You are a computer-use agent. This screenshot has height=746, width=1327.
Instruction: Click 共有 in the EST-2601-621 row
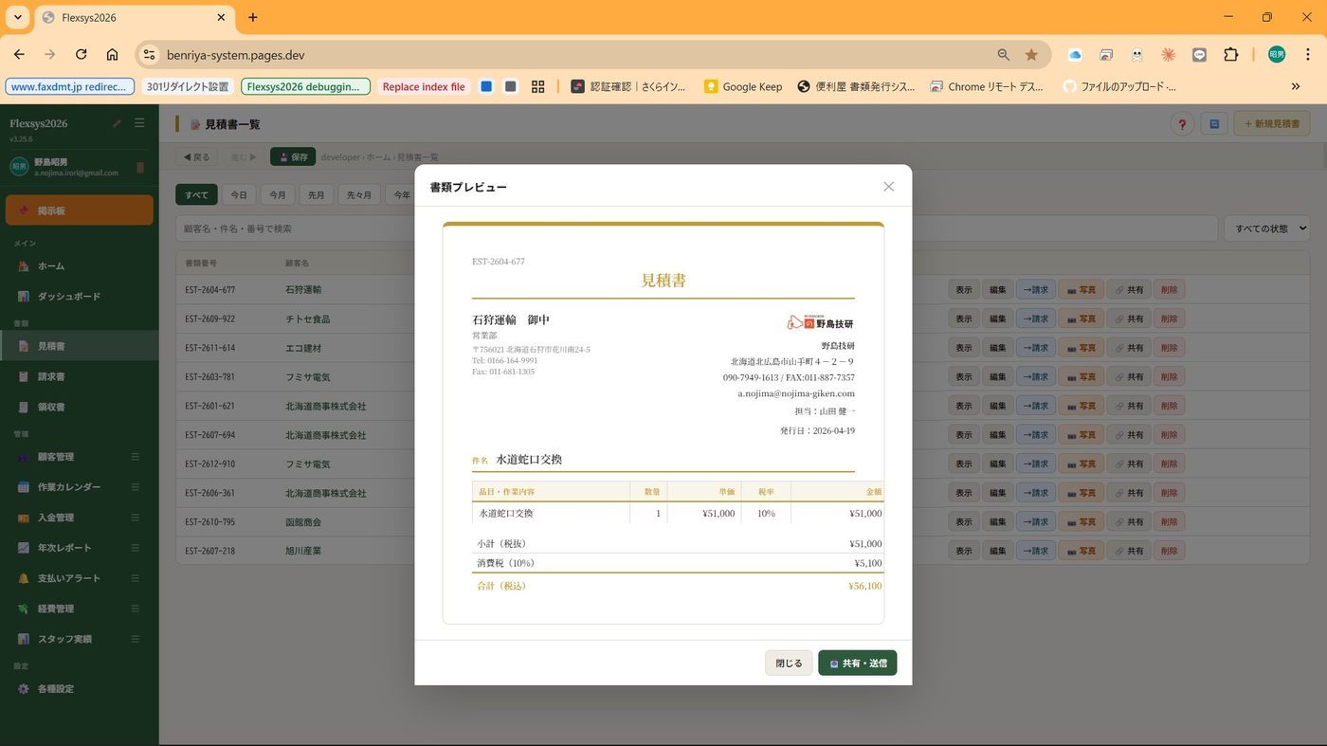[1129, 406]
